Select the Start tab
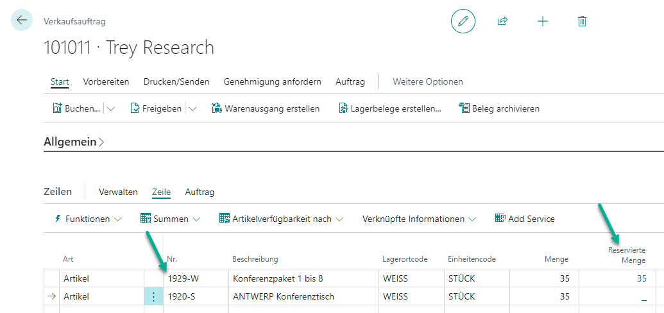This screenshot has width=664, height=313. [60, 81]
